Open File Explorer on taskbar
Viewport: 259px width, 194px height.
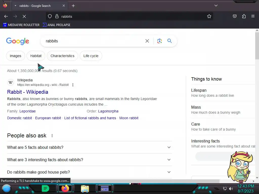tap(85, 189)
